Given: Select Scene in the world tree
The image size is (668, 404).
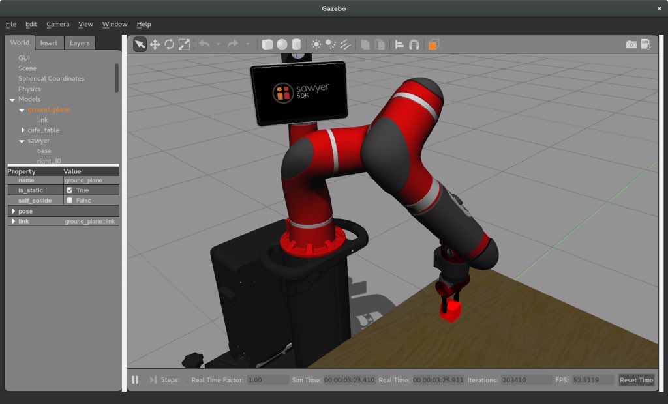Looking at the screenshot, I should click(x=27, y=68).
